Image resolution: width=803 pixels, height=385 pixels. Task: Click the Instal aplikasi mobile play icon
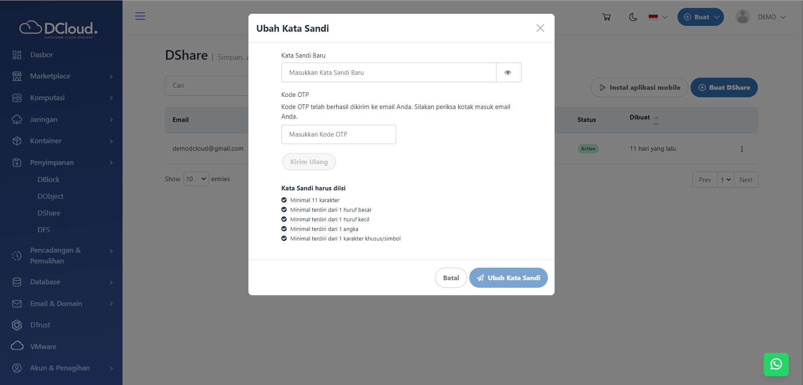(602, 87)
